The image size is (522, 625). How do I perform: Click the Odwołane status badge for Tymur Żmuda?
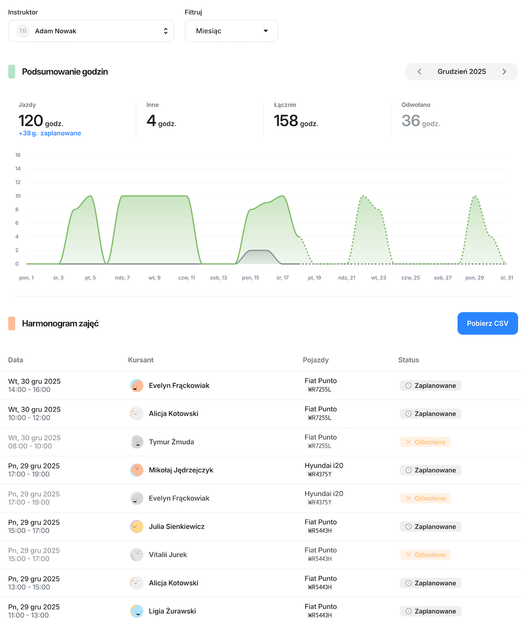pyautogui.click(x=425, y=442)
